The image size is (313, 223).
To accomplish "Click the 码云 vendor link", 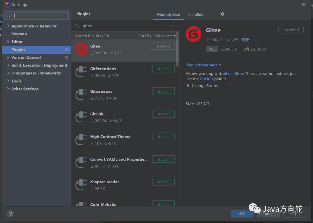I will (x=245, y=40).
